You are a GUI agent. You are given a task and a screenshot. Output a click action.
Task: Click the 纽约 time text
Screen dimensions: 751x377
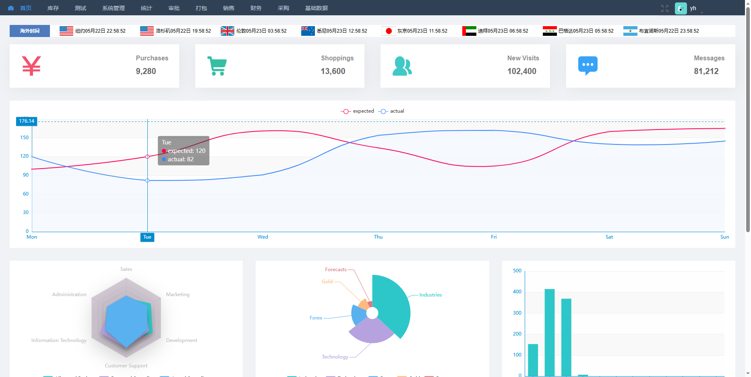click(100, 31)
